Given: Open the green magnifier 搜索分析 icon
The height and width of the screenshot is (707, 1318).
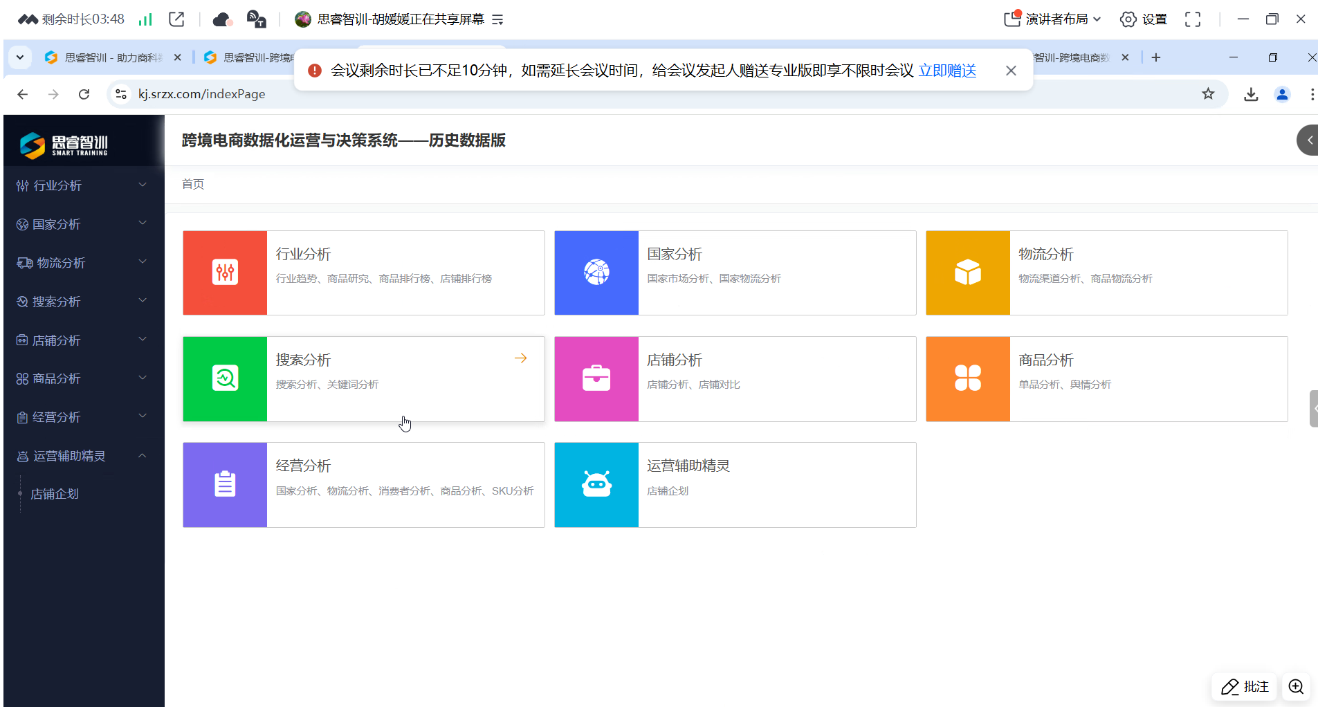Looking at the screenshot, I should click(225, 378).
